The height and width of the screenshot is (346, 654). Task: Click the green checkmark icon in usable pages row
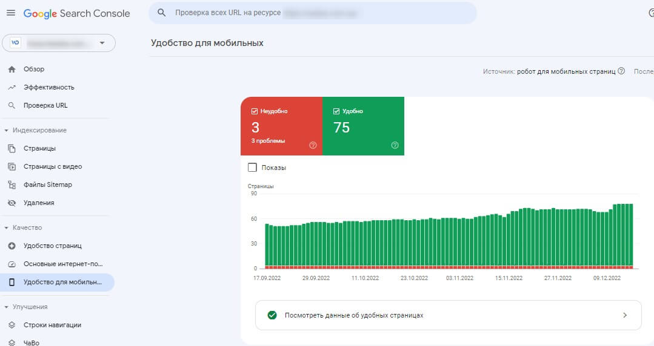click(272, 315)
